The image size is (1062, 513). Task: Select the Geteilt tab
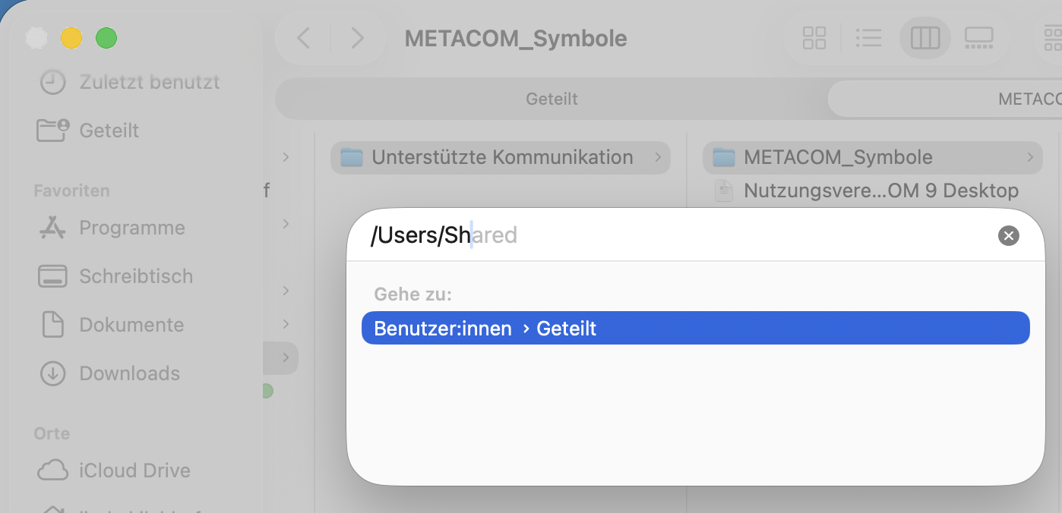(x=552, y=99)
